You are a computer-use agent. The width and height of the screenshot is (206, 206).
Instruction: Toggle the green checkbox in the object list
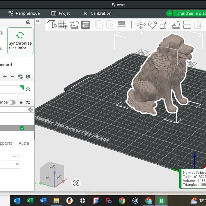(x=22, y=128)
